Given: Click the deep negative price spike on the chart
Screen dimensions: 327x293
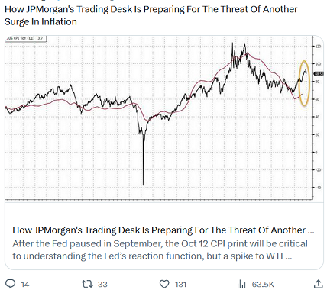Looking at the screenshot, I should tap(143, 163).
